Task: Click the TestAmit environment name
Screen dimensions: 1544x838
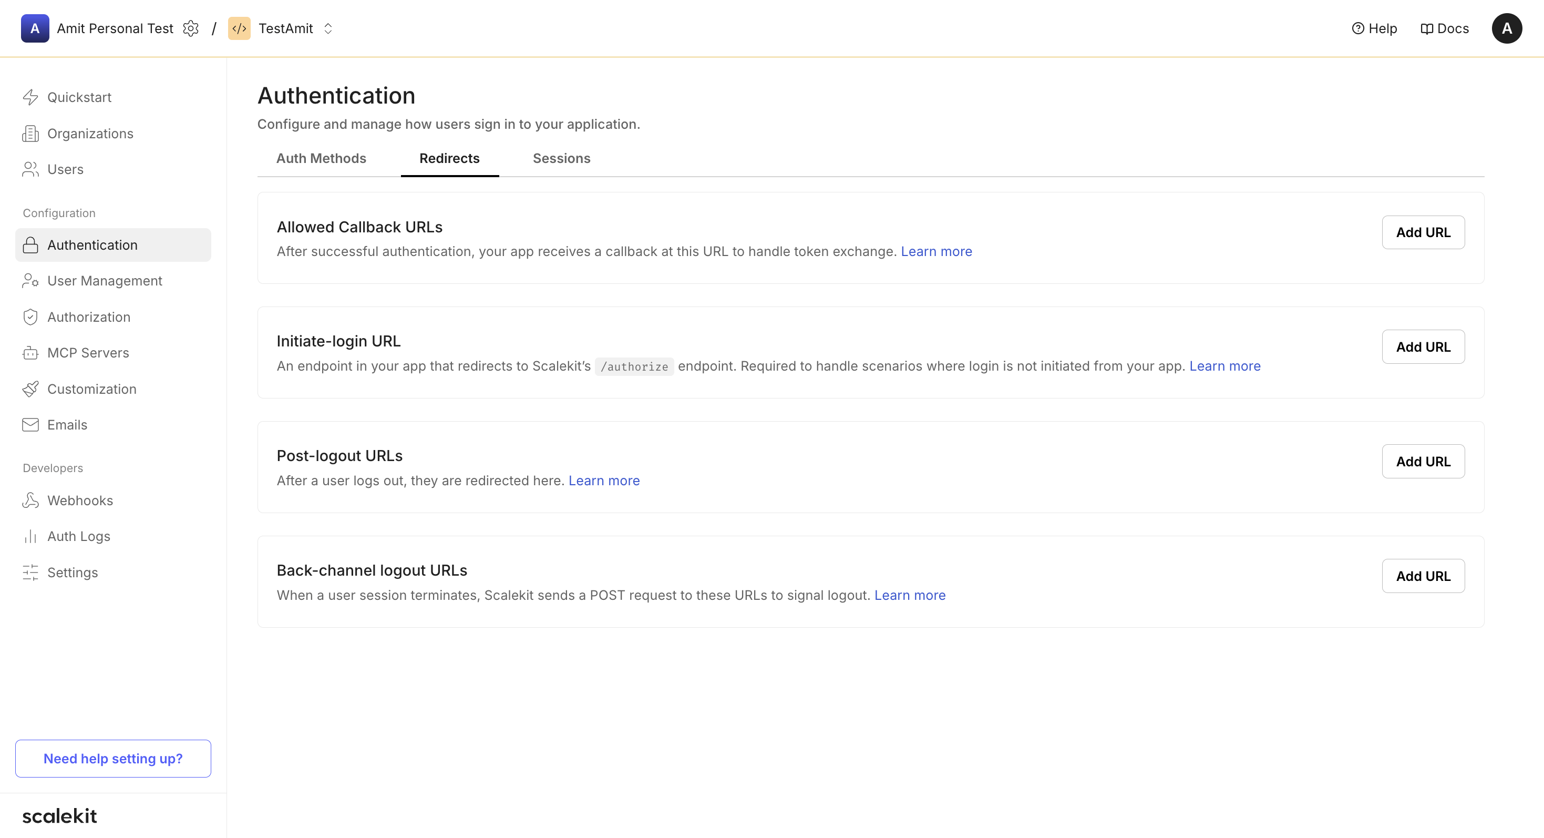Action: point(286,28)
